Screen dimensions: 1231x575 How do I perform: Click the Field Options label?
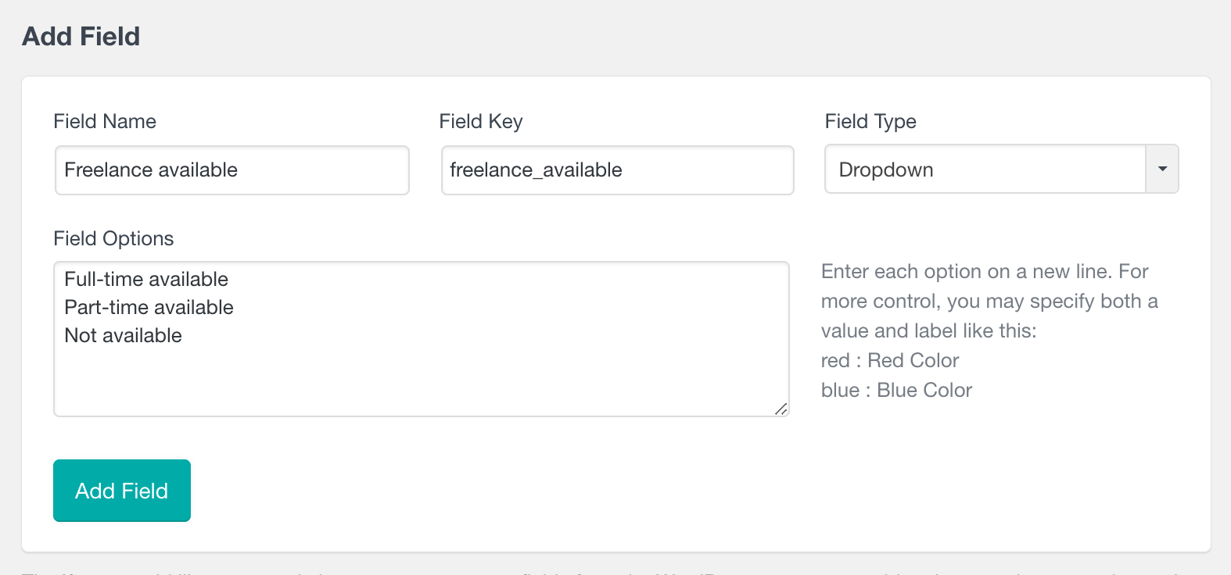113,239
